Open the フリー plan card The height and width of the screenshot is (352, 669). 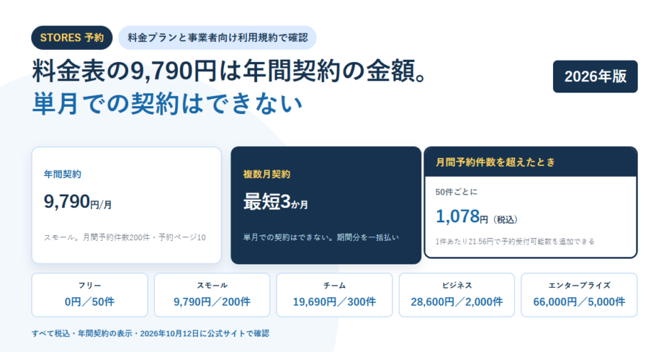tap(90, 295)
